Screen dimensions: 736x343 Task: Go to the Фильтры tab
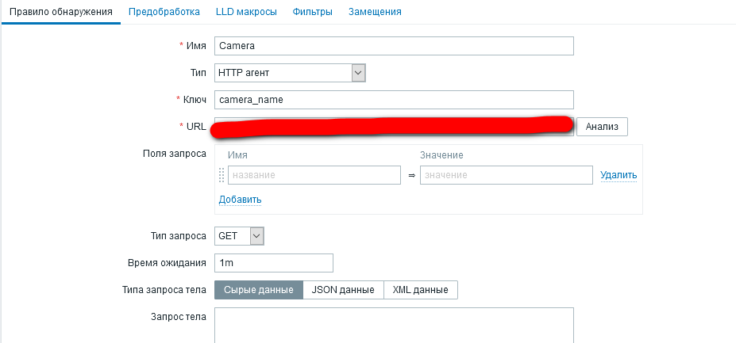coord(312,12)
